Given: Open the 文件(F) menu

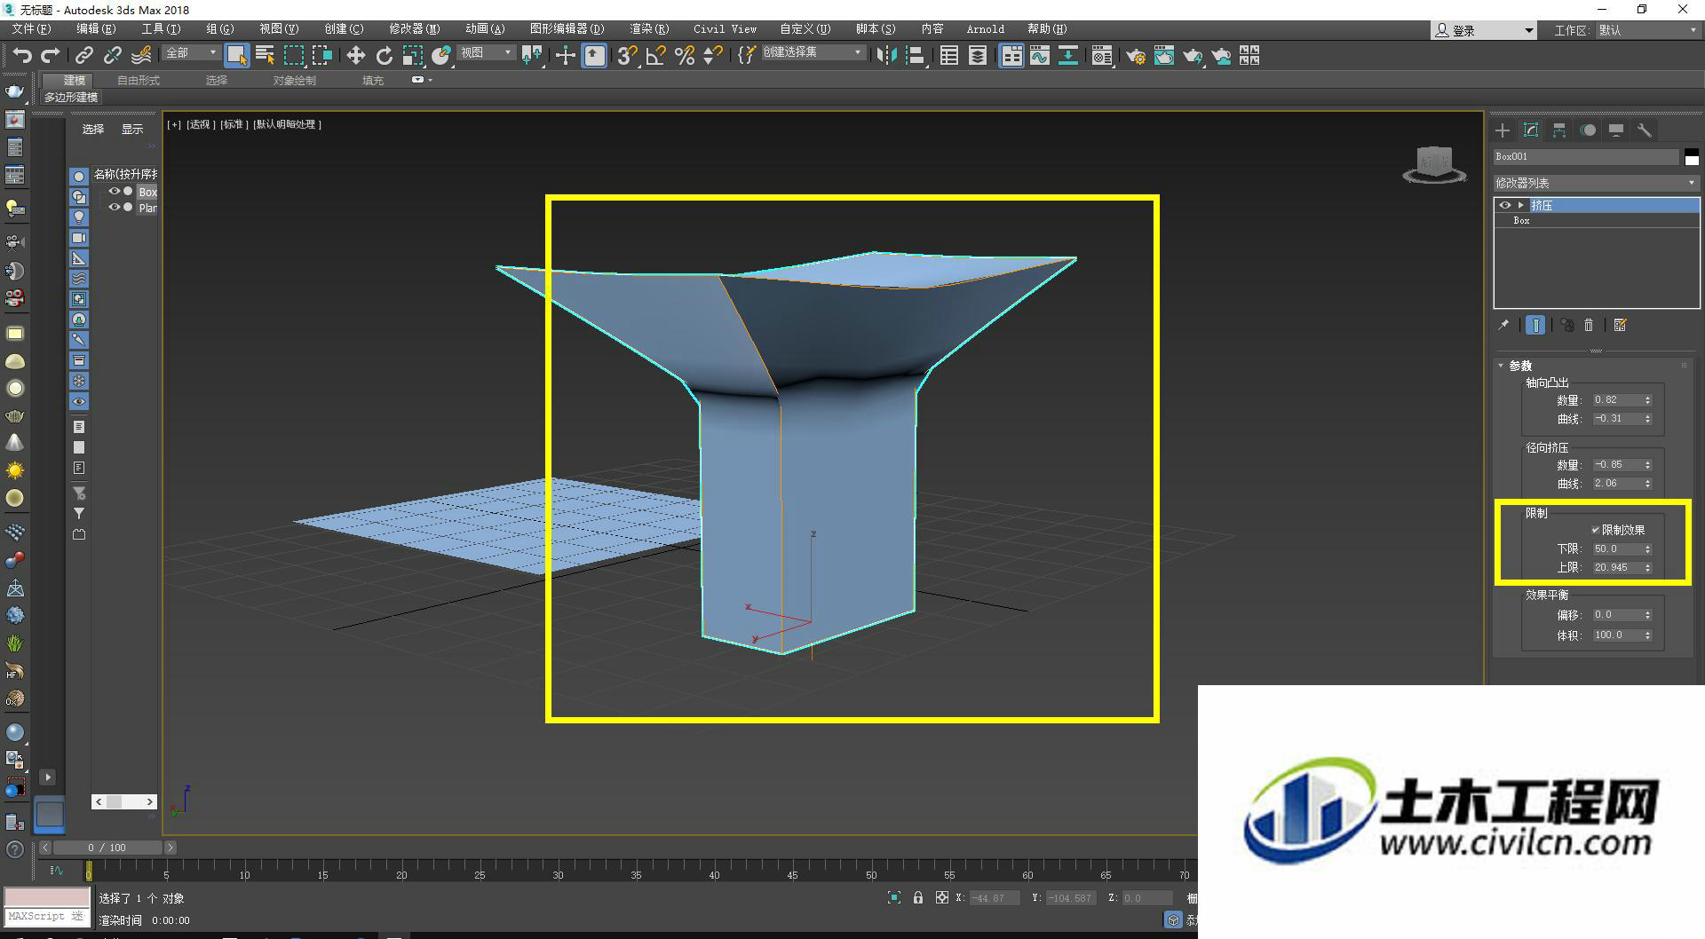Looking at the screenshot, I should pyautogui.click(x=31, y=29).
